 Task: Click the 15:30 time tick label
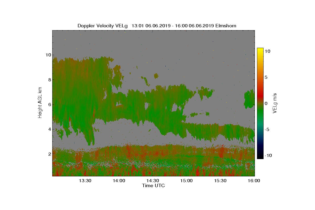tap(220, 181)
